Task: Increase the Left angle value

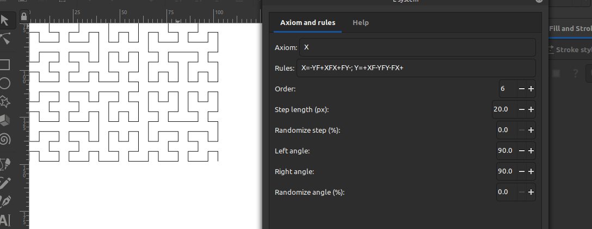Action: 531,151
